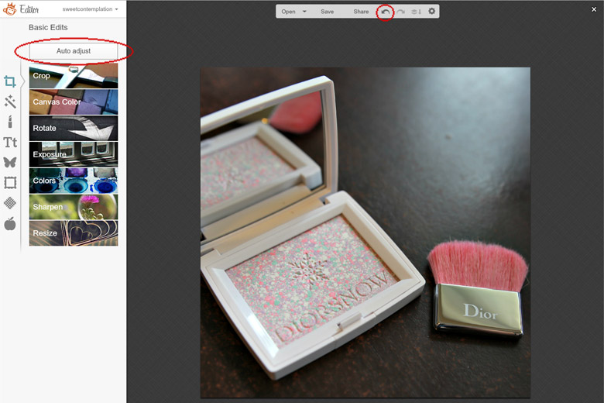Click Save in the top toolbar
This screenshot has height=403, width=604.
tap(327, 12)
